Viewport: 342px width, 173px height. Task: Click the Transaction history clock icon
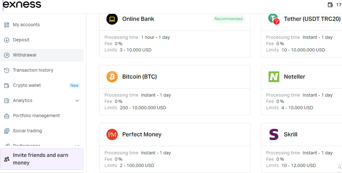click(7, 70)
